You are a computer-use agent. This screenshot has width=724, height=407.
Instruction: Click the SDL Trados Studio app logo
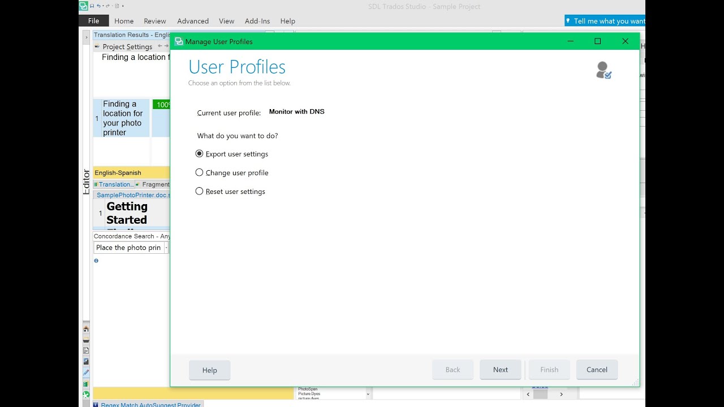pyautogui.click(x=84, y=6)
